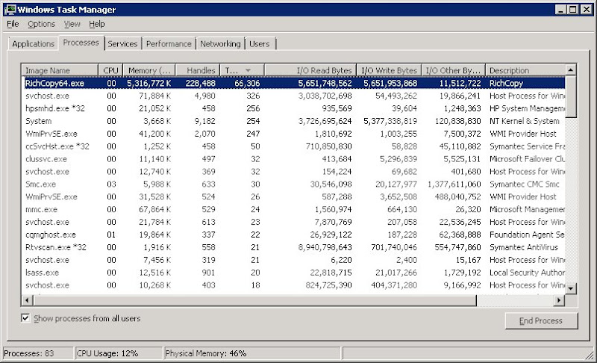Select the clussvc.exe process

click(x=294, y=159)
